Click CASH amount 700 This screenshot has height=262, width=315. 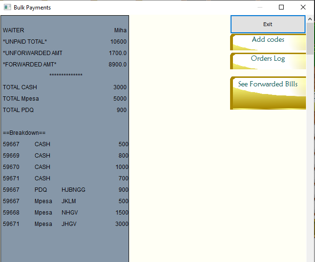pos(123,178)
